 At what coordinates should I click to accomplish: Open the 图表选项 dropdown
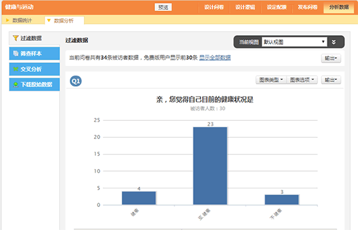tap(302, 80)
